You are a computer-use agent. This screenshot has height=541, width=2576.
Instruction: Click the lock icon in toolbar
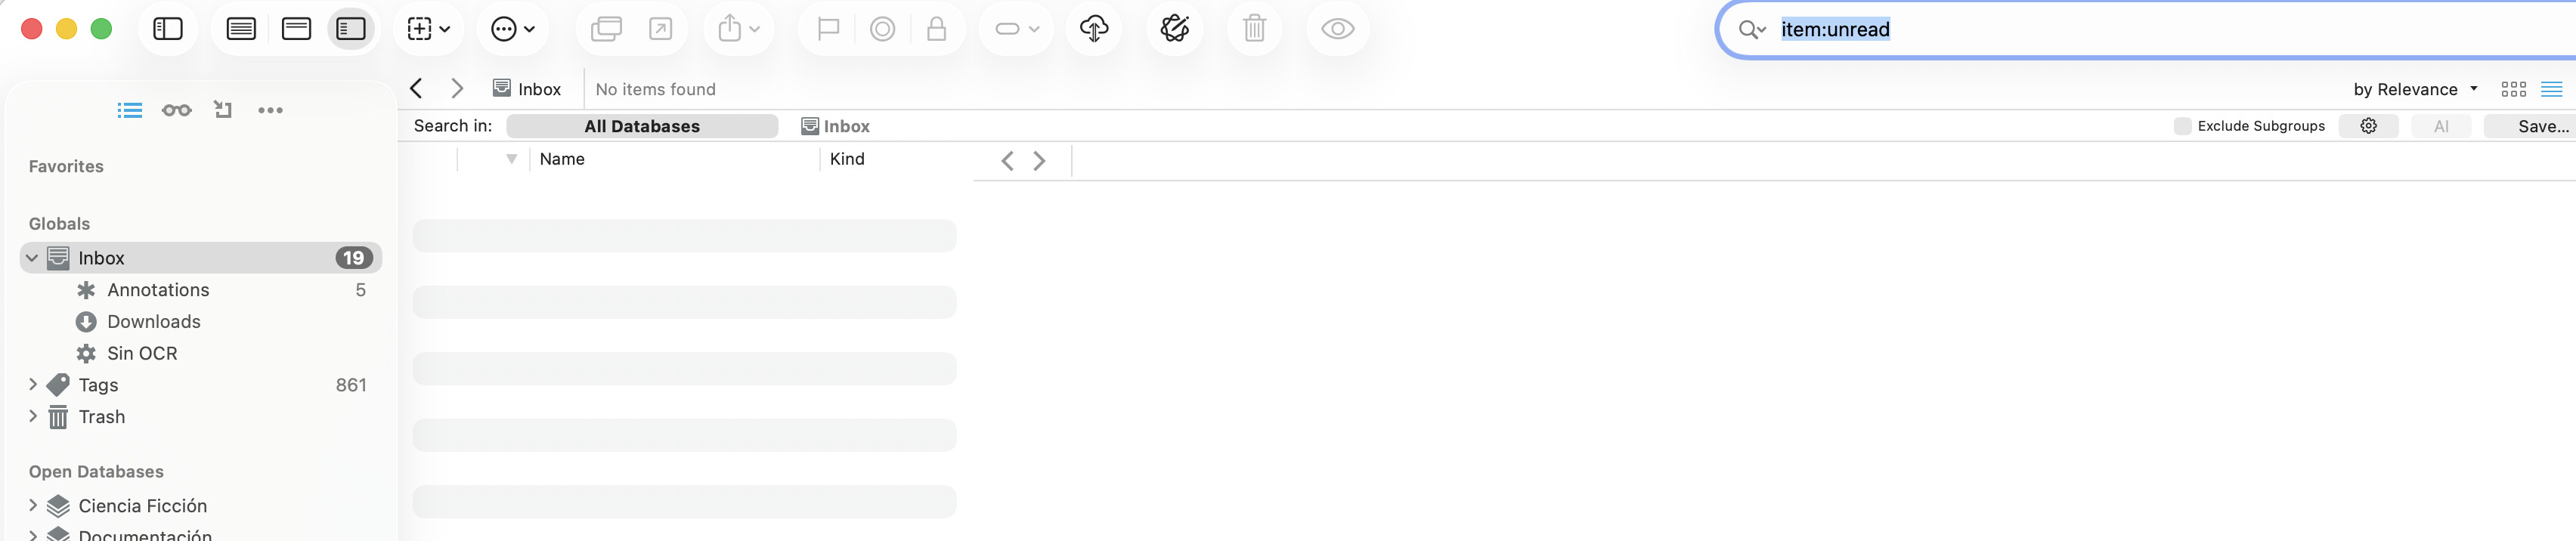point(936,29)
